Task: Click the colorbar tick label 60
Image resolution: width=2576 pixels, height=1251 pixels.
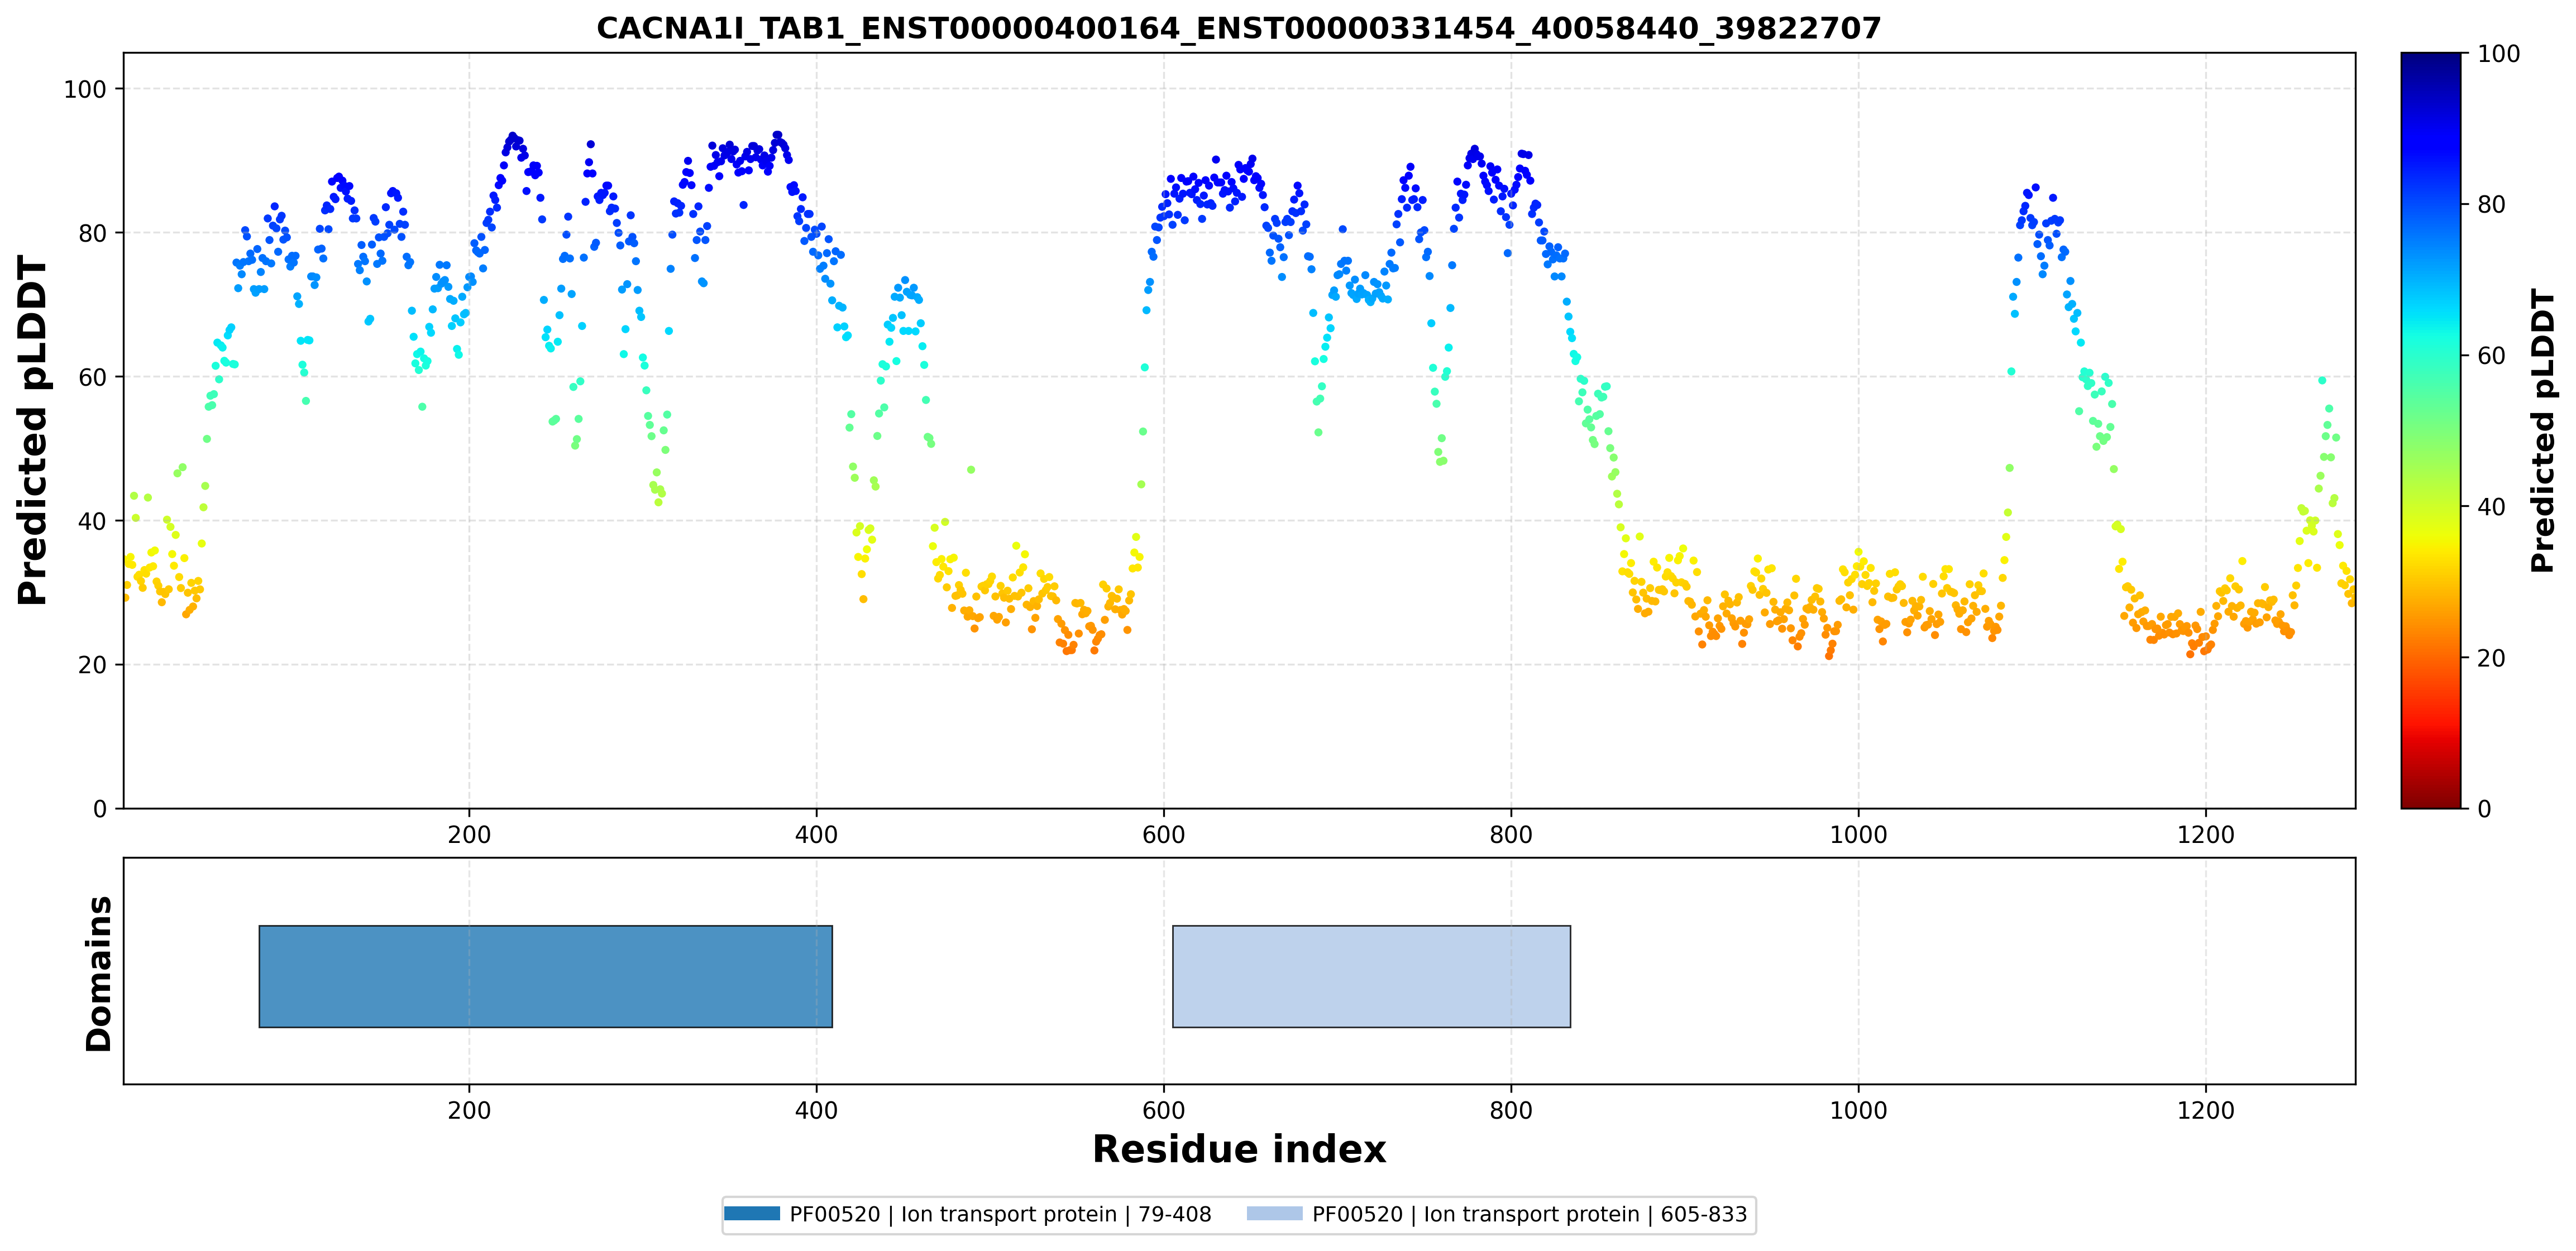Action: pyautogui.click(x=2491, y=356)
